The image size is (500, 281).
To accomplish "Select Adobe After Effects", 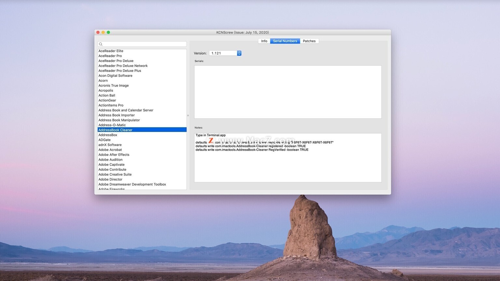I will click(142, 155).
